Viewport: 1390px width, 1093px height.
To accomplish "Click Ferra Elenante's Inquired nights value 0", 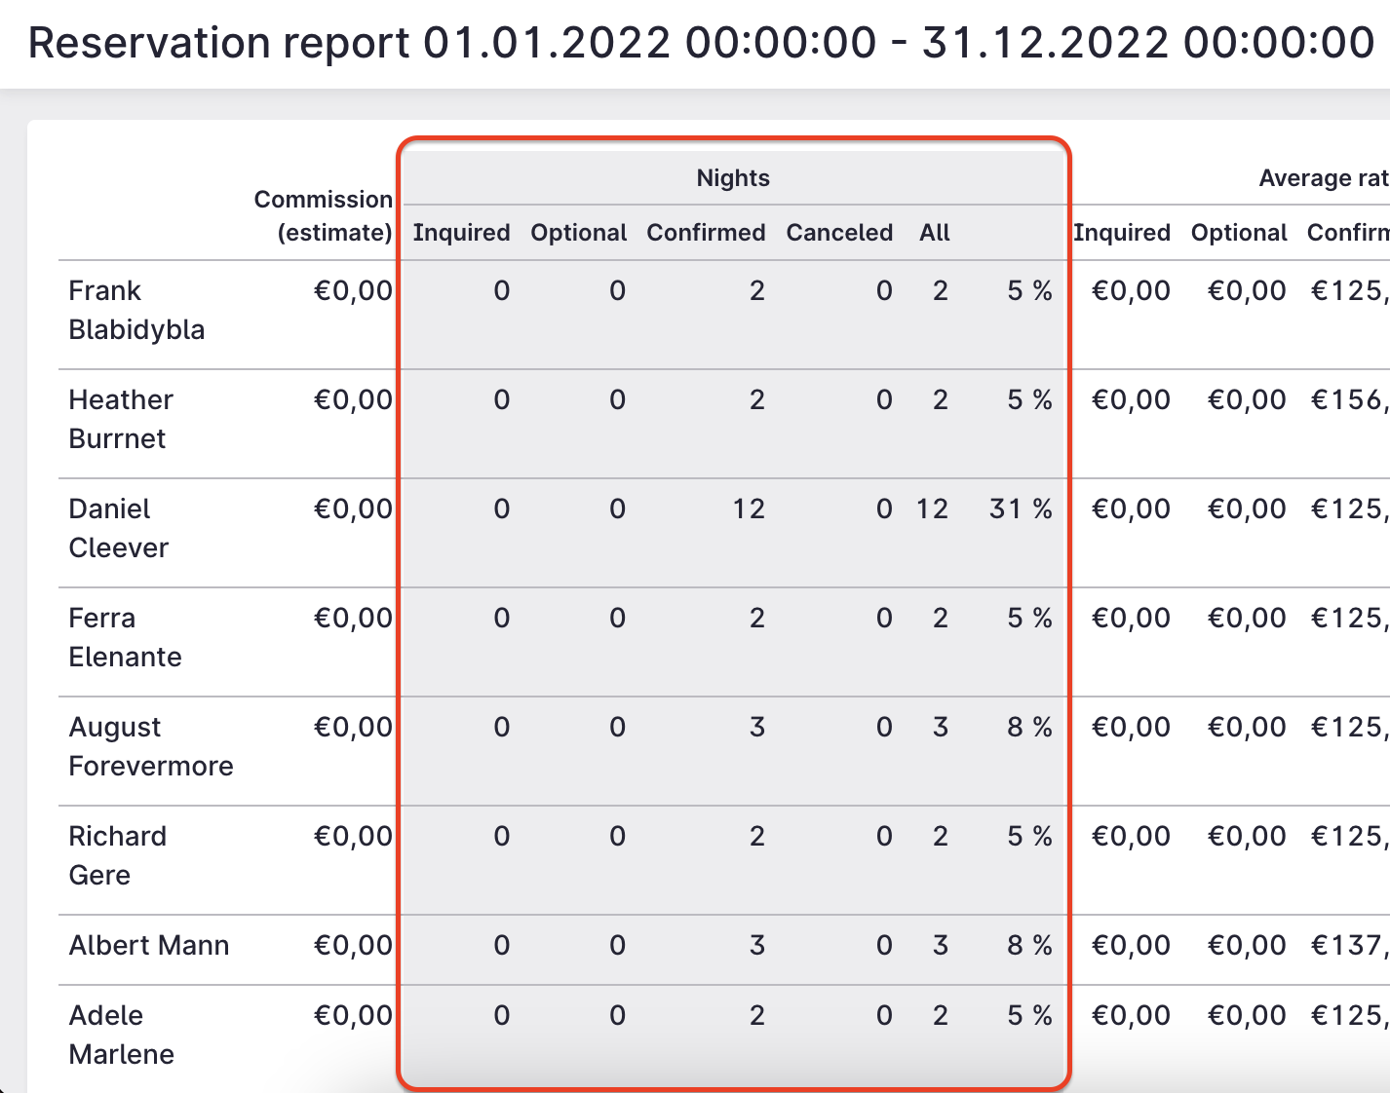I will [501, 618].
